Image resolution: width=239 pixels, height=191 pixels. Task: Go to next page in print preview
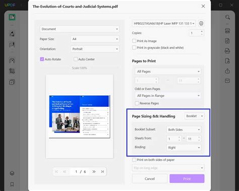coord(94,171)
